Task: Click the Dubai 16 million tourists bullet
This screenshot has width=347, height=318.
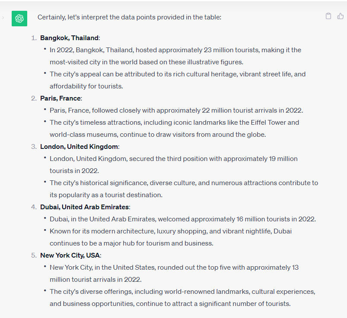Action: pyautogui.click(x=182, y=219)
